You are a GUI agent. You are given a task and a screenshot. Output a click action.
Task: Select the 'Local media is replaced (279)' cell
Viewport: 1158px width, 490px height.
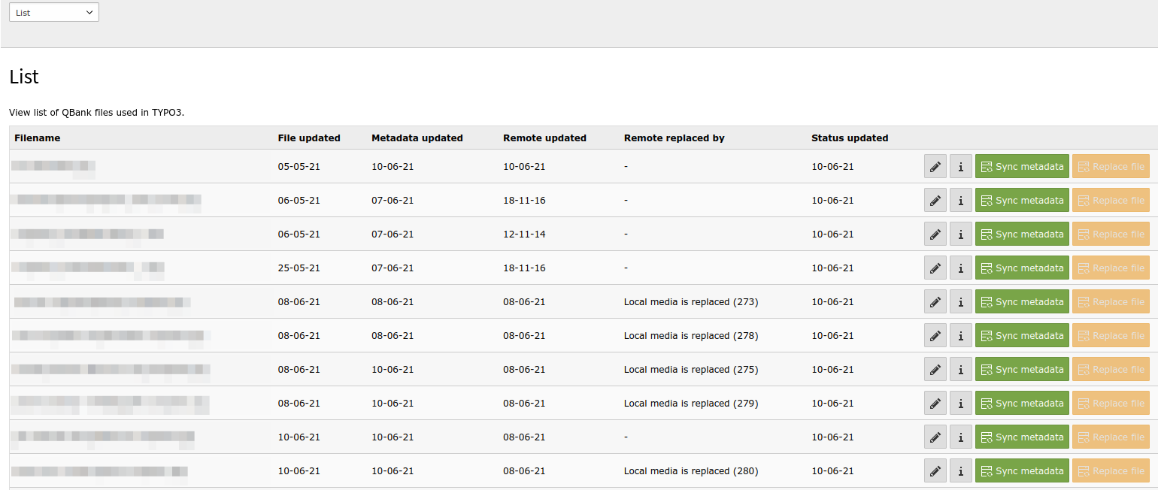[691, 404]
